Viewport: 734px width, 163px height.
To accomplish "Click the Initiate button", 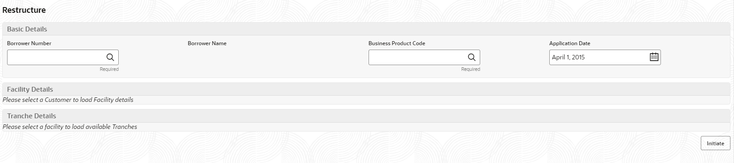I will point(715,143).
